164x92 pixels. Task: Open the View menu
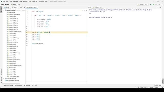pos(11,2)
